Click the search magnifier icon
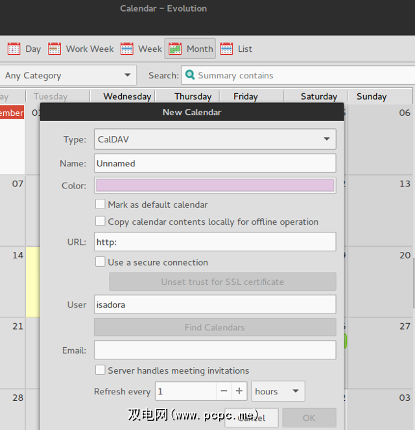 190,74
